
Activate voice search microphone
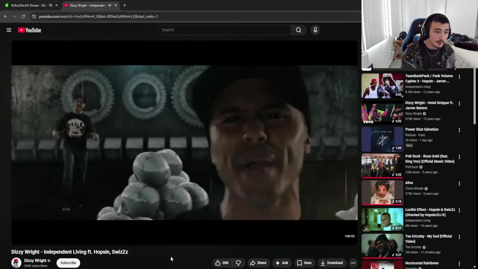point(315,30)
